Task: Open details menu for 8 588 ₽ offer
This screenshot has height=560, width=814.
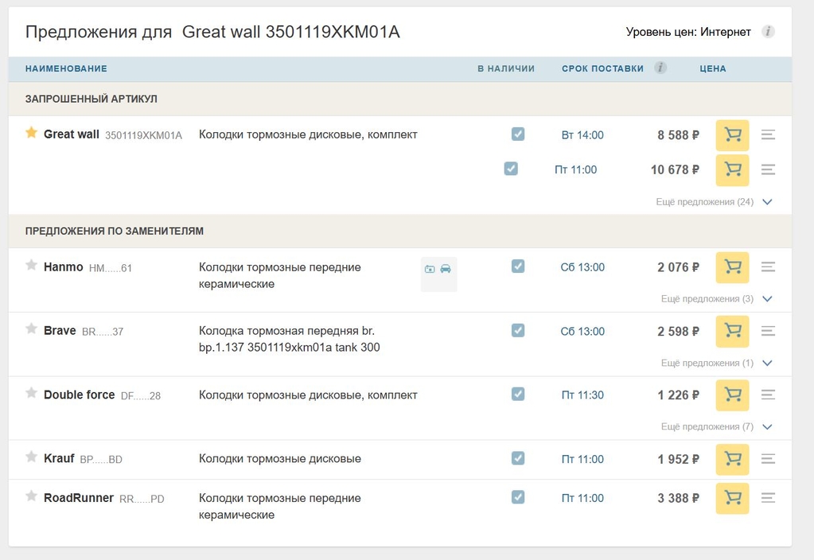Action: [769, 135]
